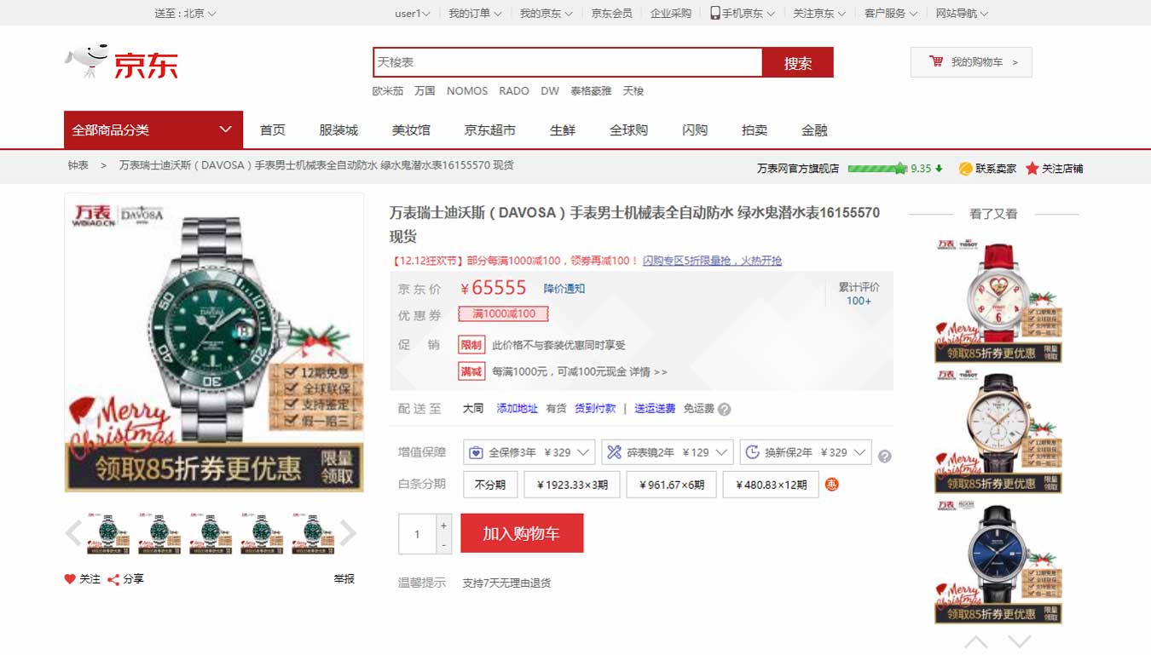
Task: Click the red 搜索 search button
Action: [798, 62]
